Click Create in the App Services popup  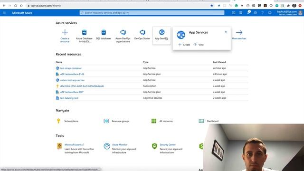[x=184, y=45]
